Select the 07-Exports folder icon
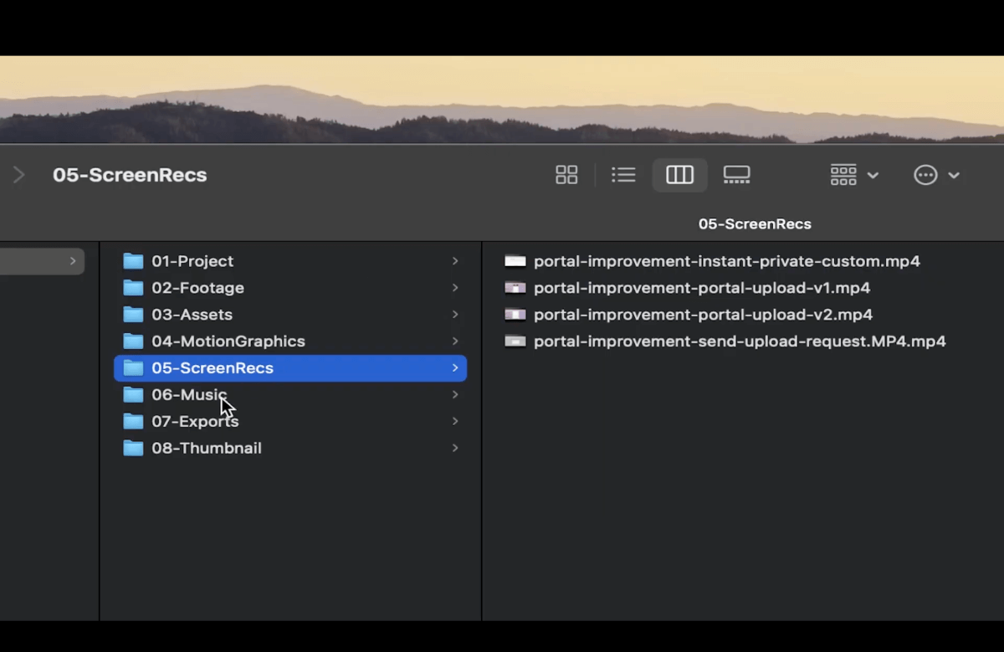The height and width of the screenshot is (652, 1004). pos(133,422)
